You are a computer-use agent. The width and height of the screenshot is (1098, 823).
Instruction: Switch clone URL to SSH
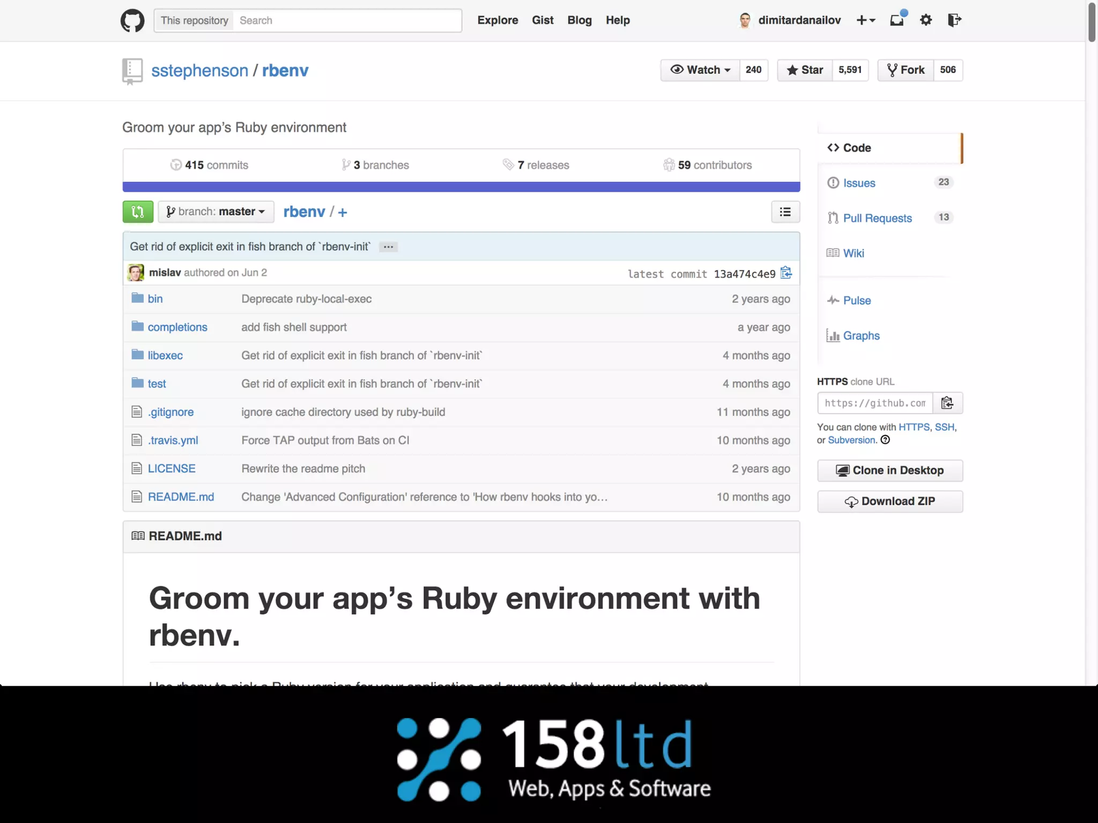944,427
